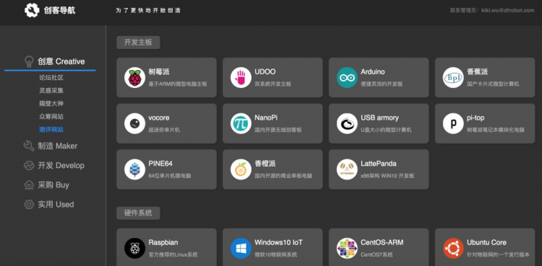Open the UDOO card title

pyautogui.click(x=265, y=72)
